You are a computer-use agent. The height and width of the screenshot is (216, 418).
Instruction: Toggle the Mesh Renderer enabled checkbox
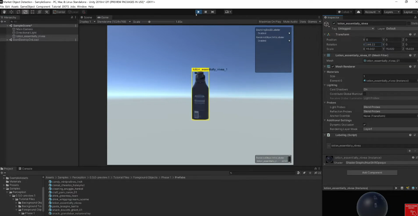[333, 67]
